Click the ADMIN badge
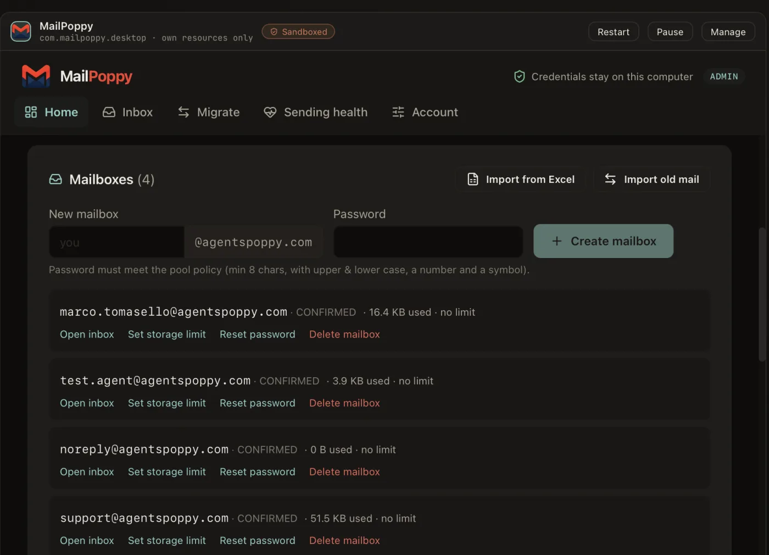769x555 pixels. tap(724, 76)
